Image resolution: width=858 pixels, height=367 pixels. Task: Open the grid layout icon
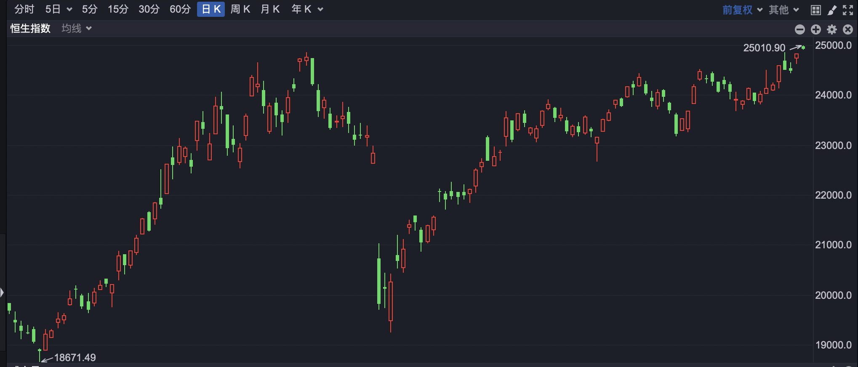(815, 10)
